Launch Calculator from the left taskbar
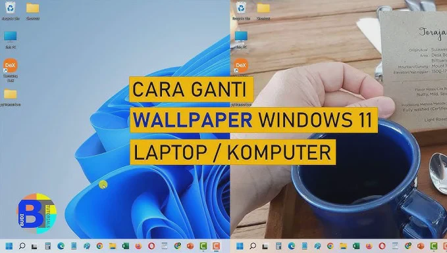The image size is (447, 253). 48,246
